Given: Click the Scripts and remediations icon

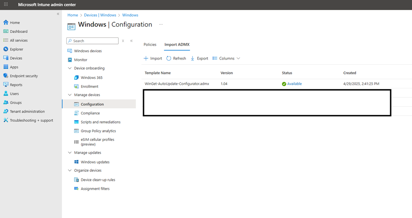Looking at the screenshot, I should 76,122.
